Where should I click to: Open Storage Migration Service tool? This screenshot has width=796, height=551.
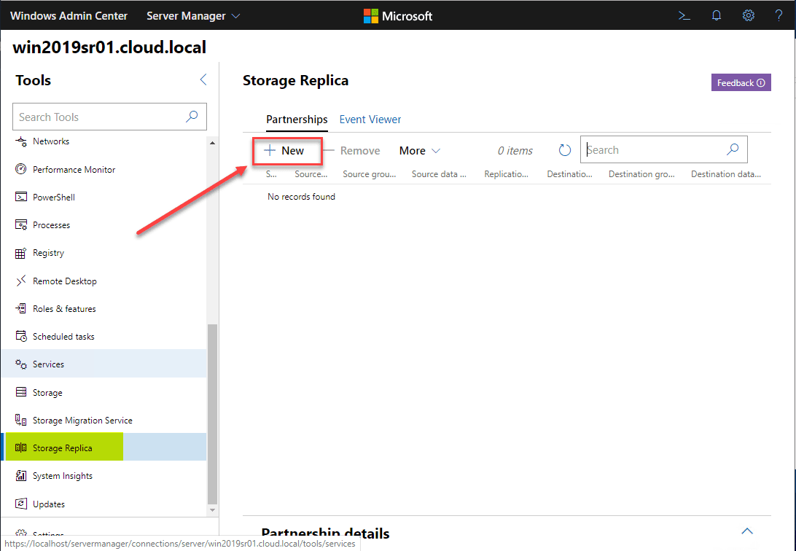click(82, 421)
